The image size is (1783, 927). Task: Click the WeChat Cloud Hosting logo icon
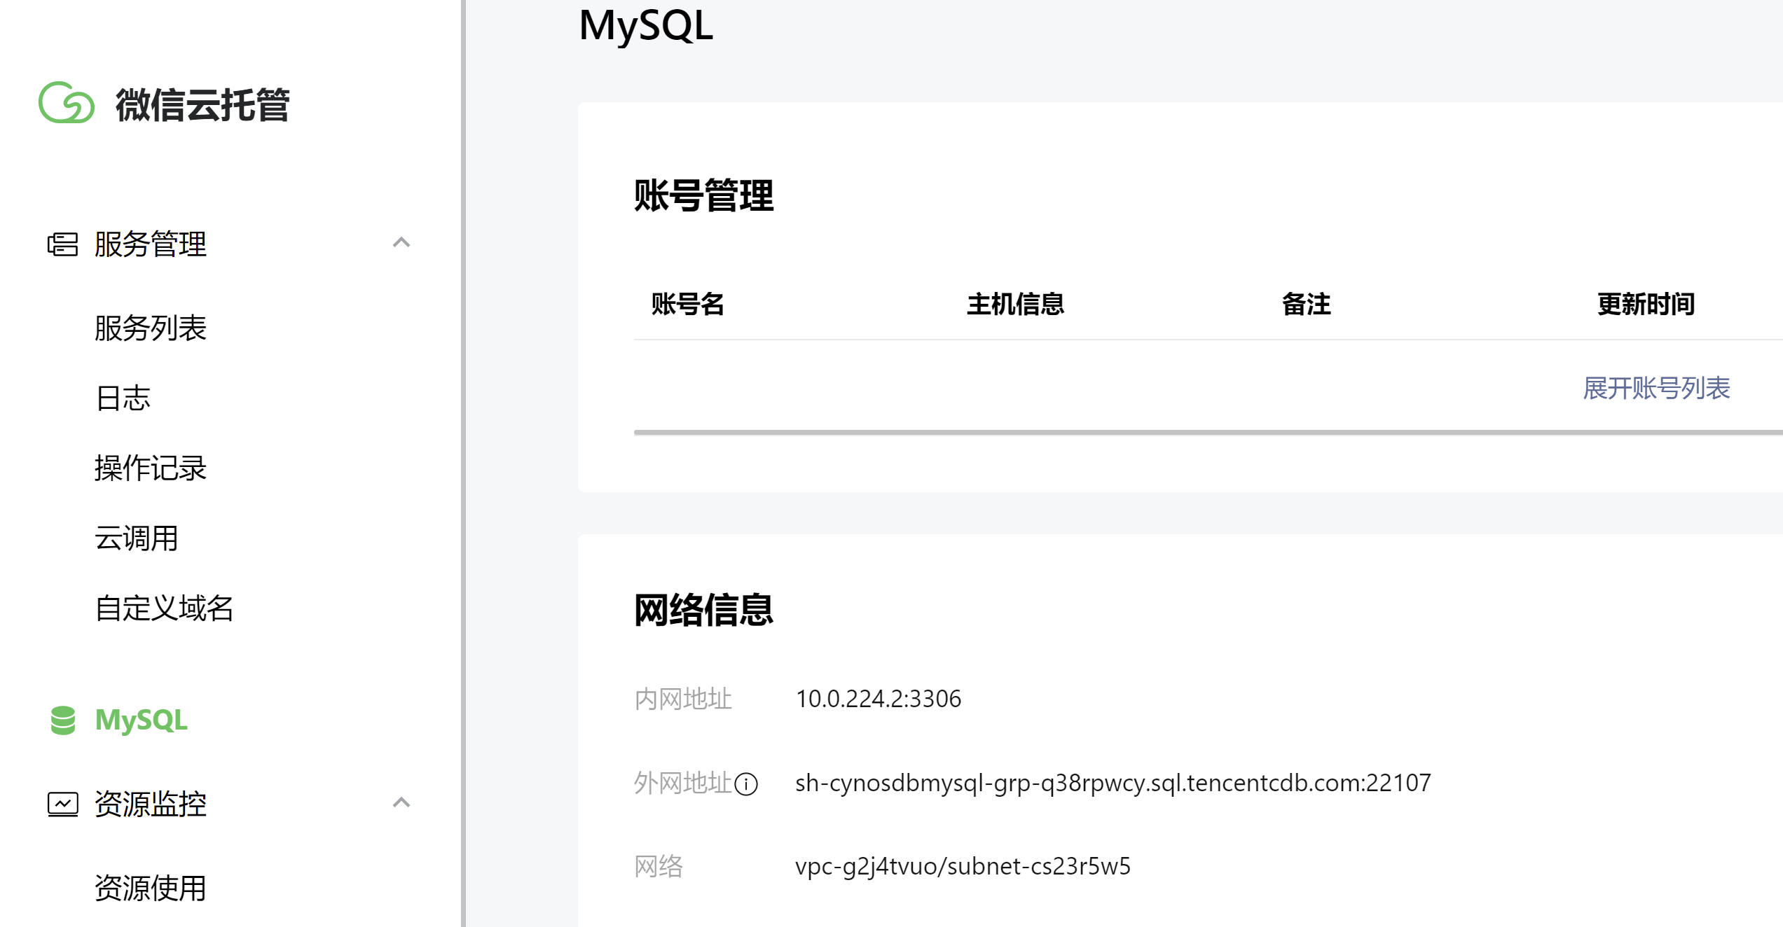pyautogui.click(x=67, y=103)
